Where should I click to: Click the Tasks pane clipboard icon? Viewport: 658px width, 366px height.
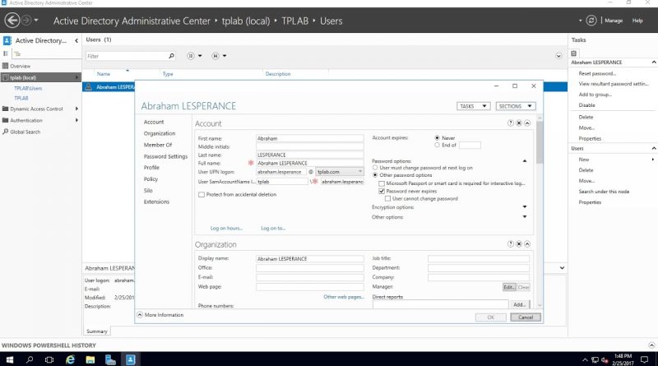tap(573, 53)
